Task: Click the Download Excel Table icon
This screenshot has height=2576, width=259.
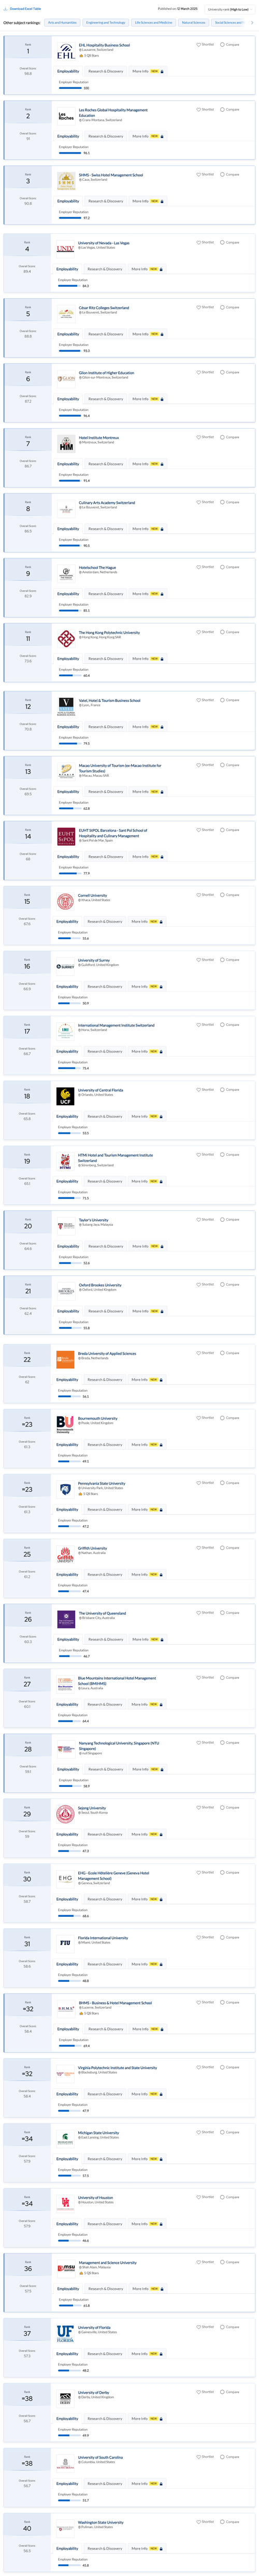Action: 6,9
